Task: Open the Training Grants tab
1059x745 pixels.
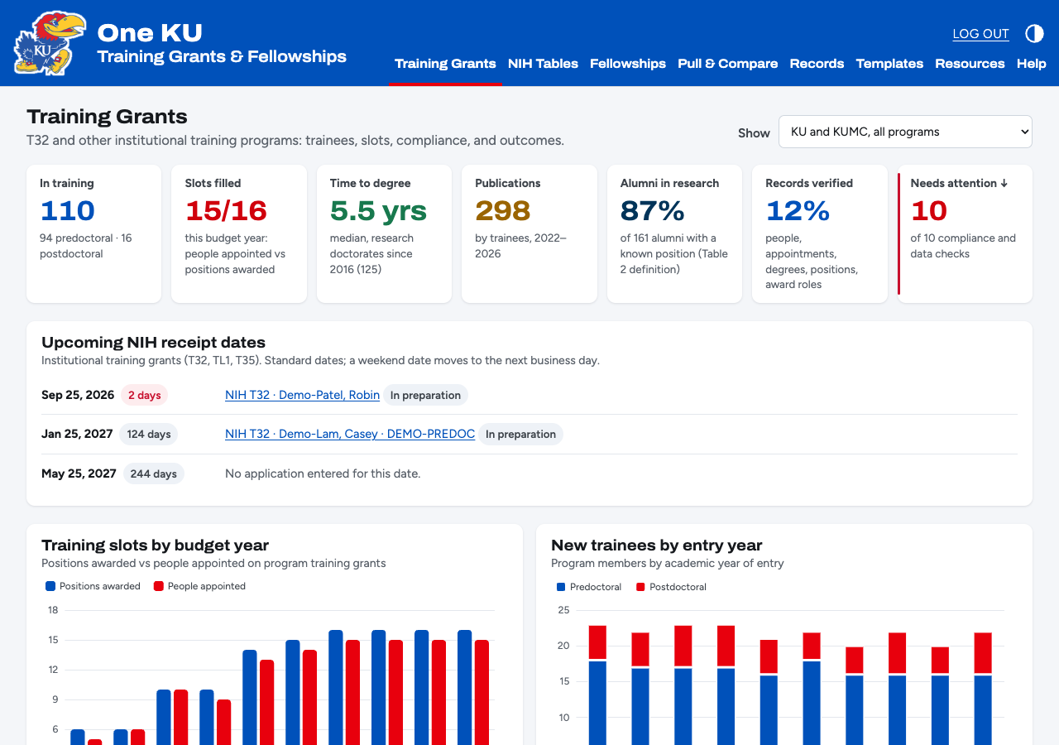Action: click(x=445, y=64)
